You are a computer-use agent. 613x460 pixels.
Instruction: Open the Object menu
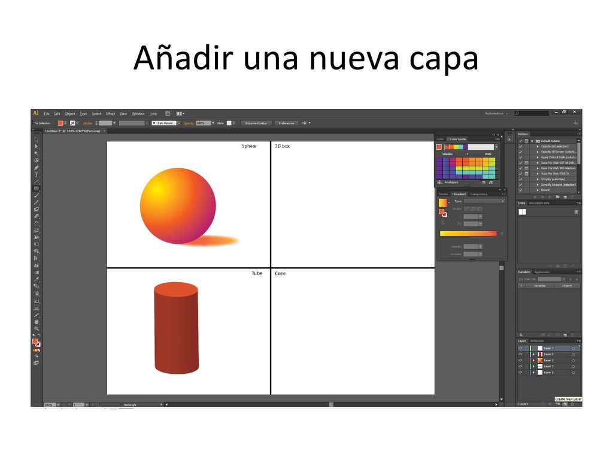point(69,114)
